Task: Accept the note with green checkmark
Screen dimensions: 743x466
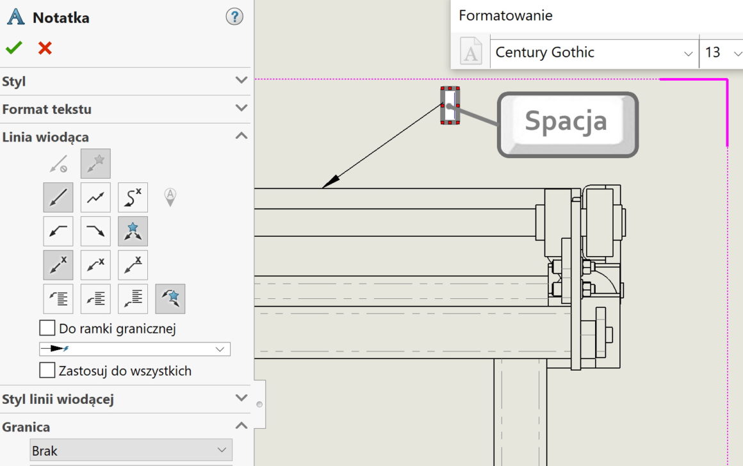Action: (13, 46)
